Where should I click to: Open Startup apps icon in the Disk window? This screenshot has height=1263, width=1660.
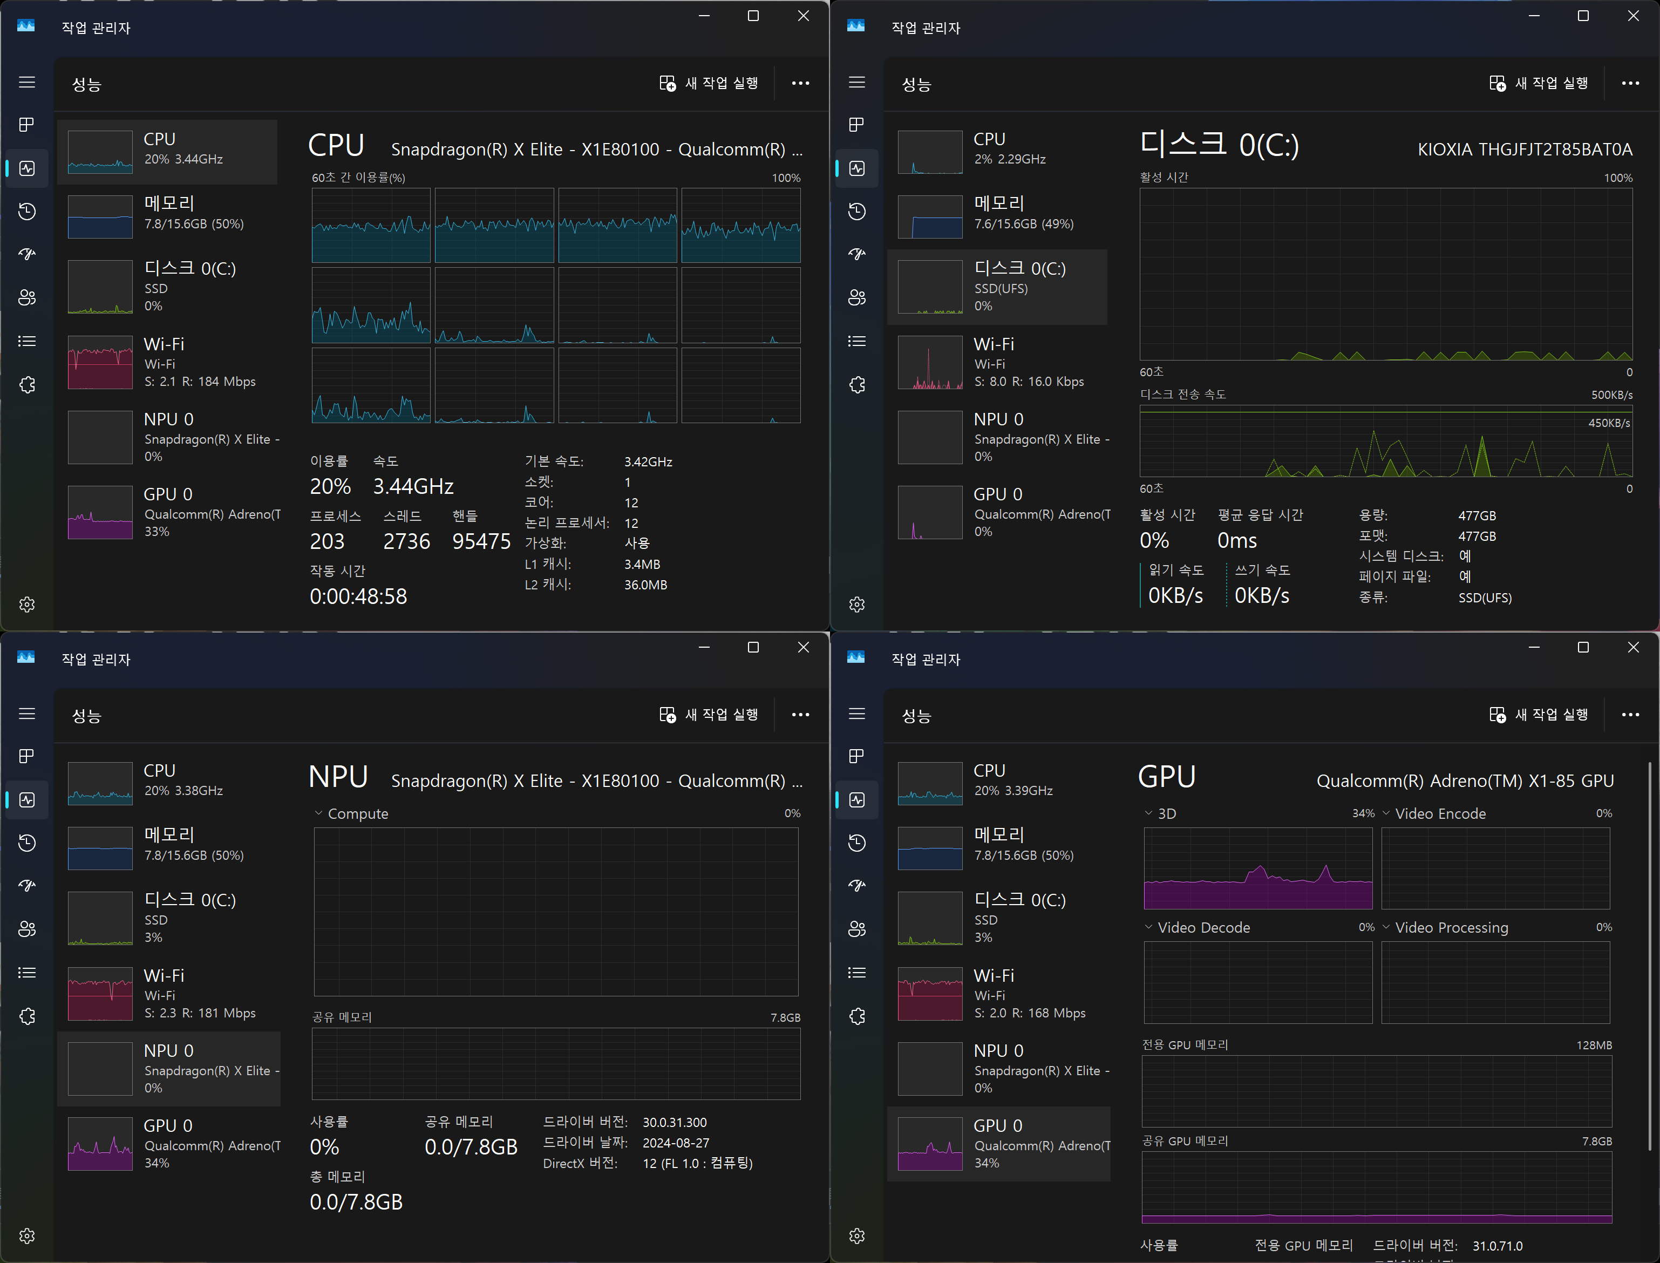(x=856, y=254)
